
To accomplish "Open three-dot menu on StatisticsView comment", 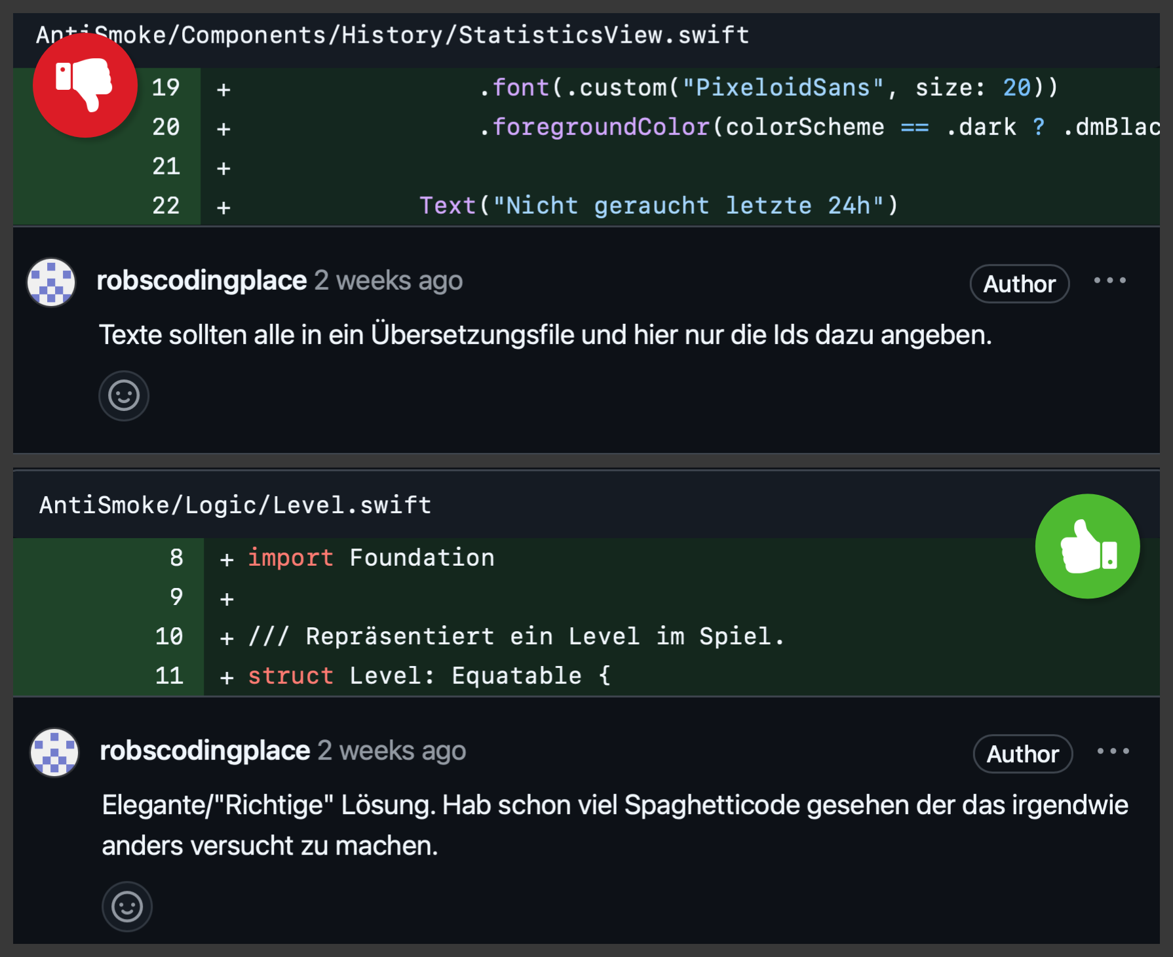I will pyautogui.click(x=1109, y=281).
